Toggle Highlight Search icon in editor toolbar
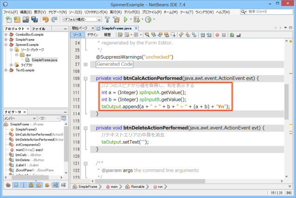The image size is (296, 198). pos(166,35)
